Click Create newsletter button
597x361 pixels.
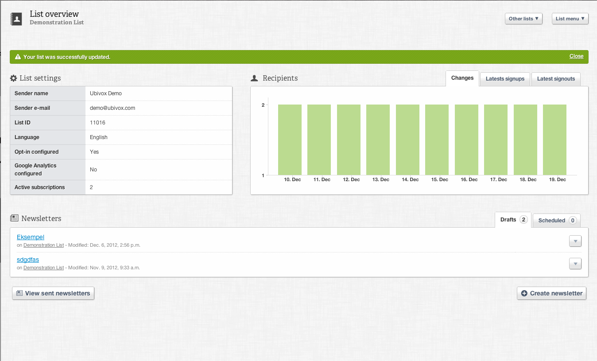(x=551, y=293)
